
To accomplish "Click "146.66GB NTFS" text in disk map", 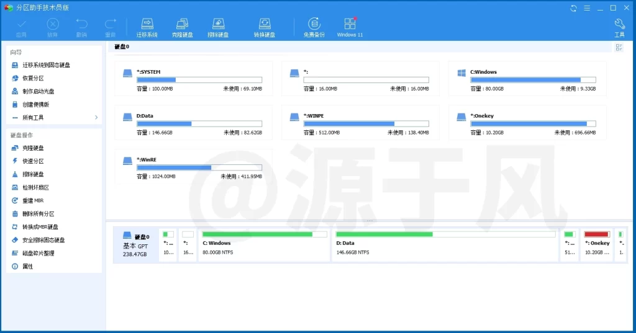I will pos(353,252).
